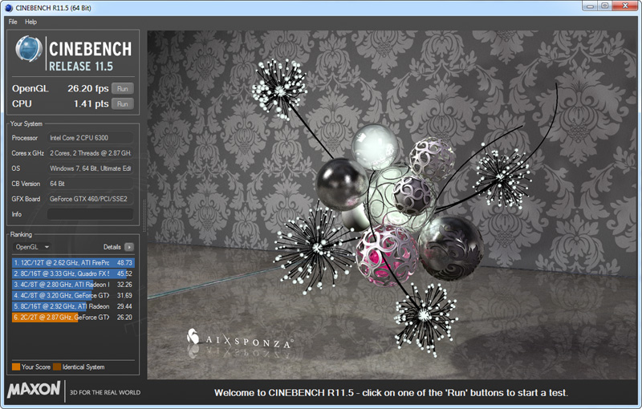The height and width of the screenshot is (409, 642).
Task: Open the File menu
Action: (x=13, y=22)
